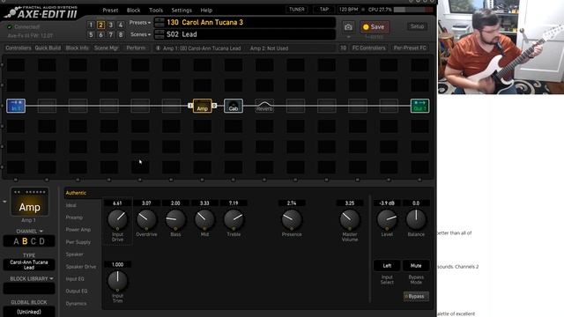Click the Amp block icon in editor

(x=29, y=202)
